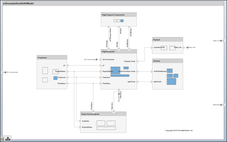
Task: Select large bottom blue subcomponent inside Airframe
Action: (172, 81)
